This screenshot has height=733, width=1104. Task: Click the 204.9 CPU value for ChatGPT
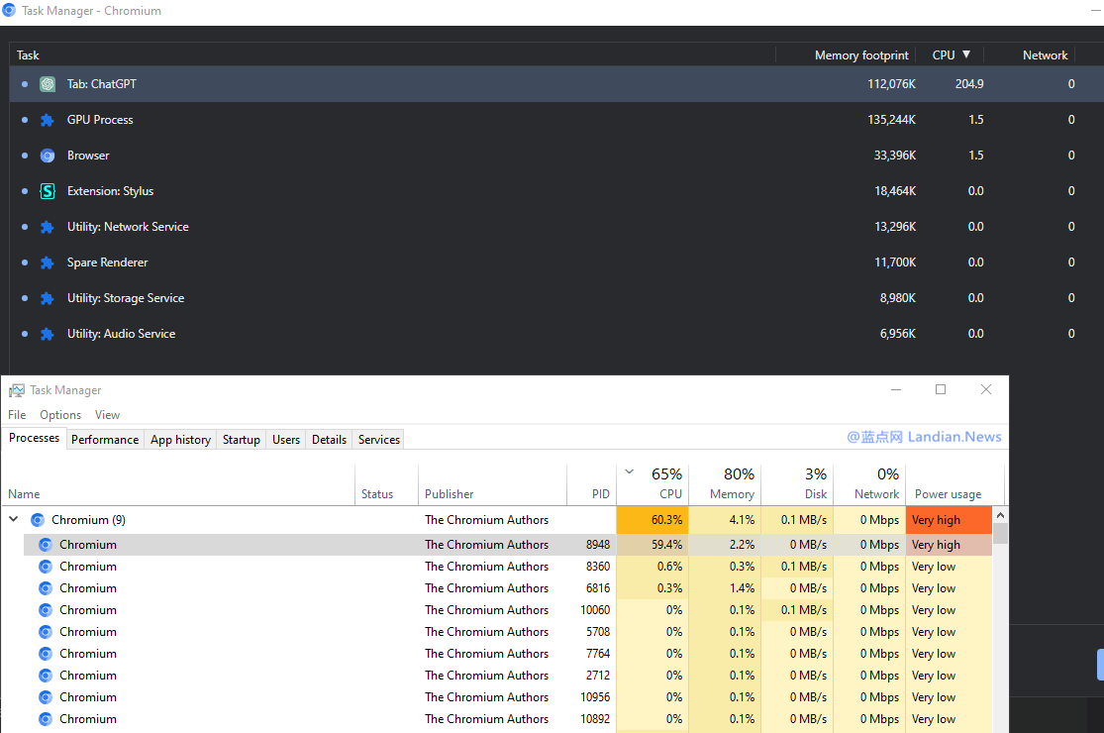pyautogui.click(x=969, y=84)
